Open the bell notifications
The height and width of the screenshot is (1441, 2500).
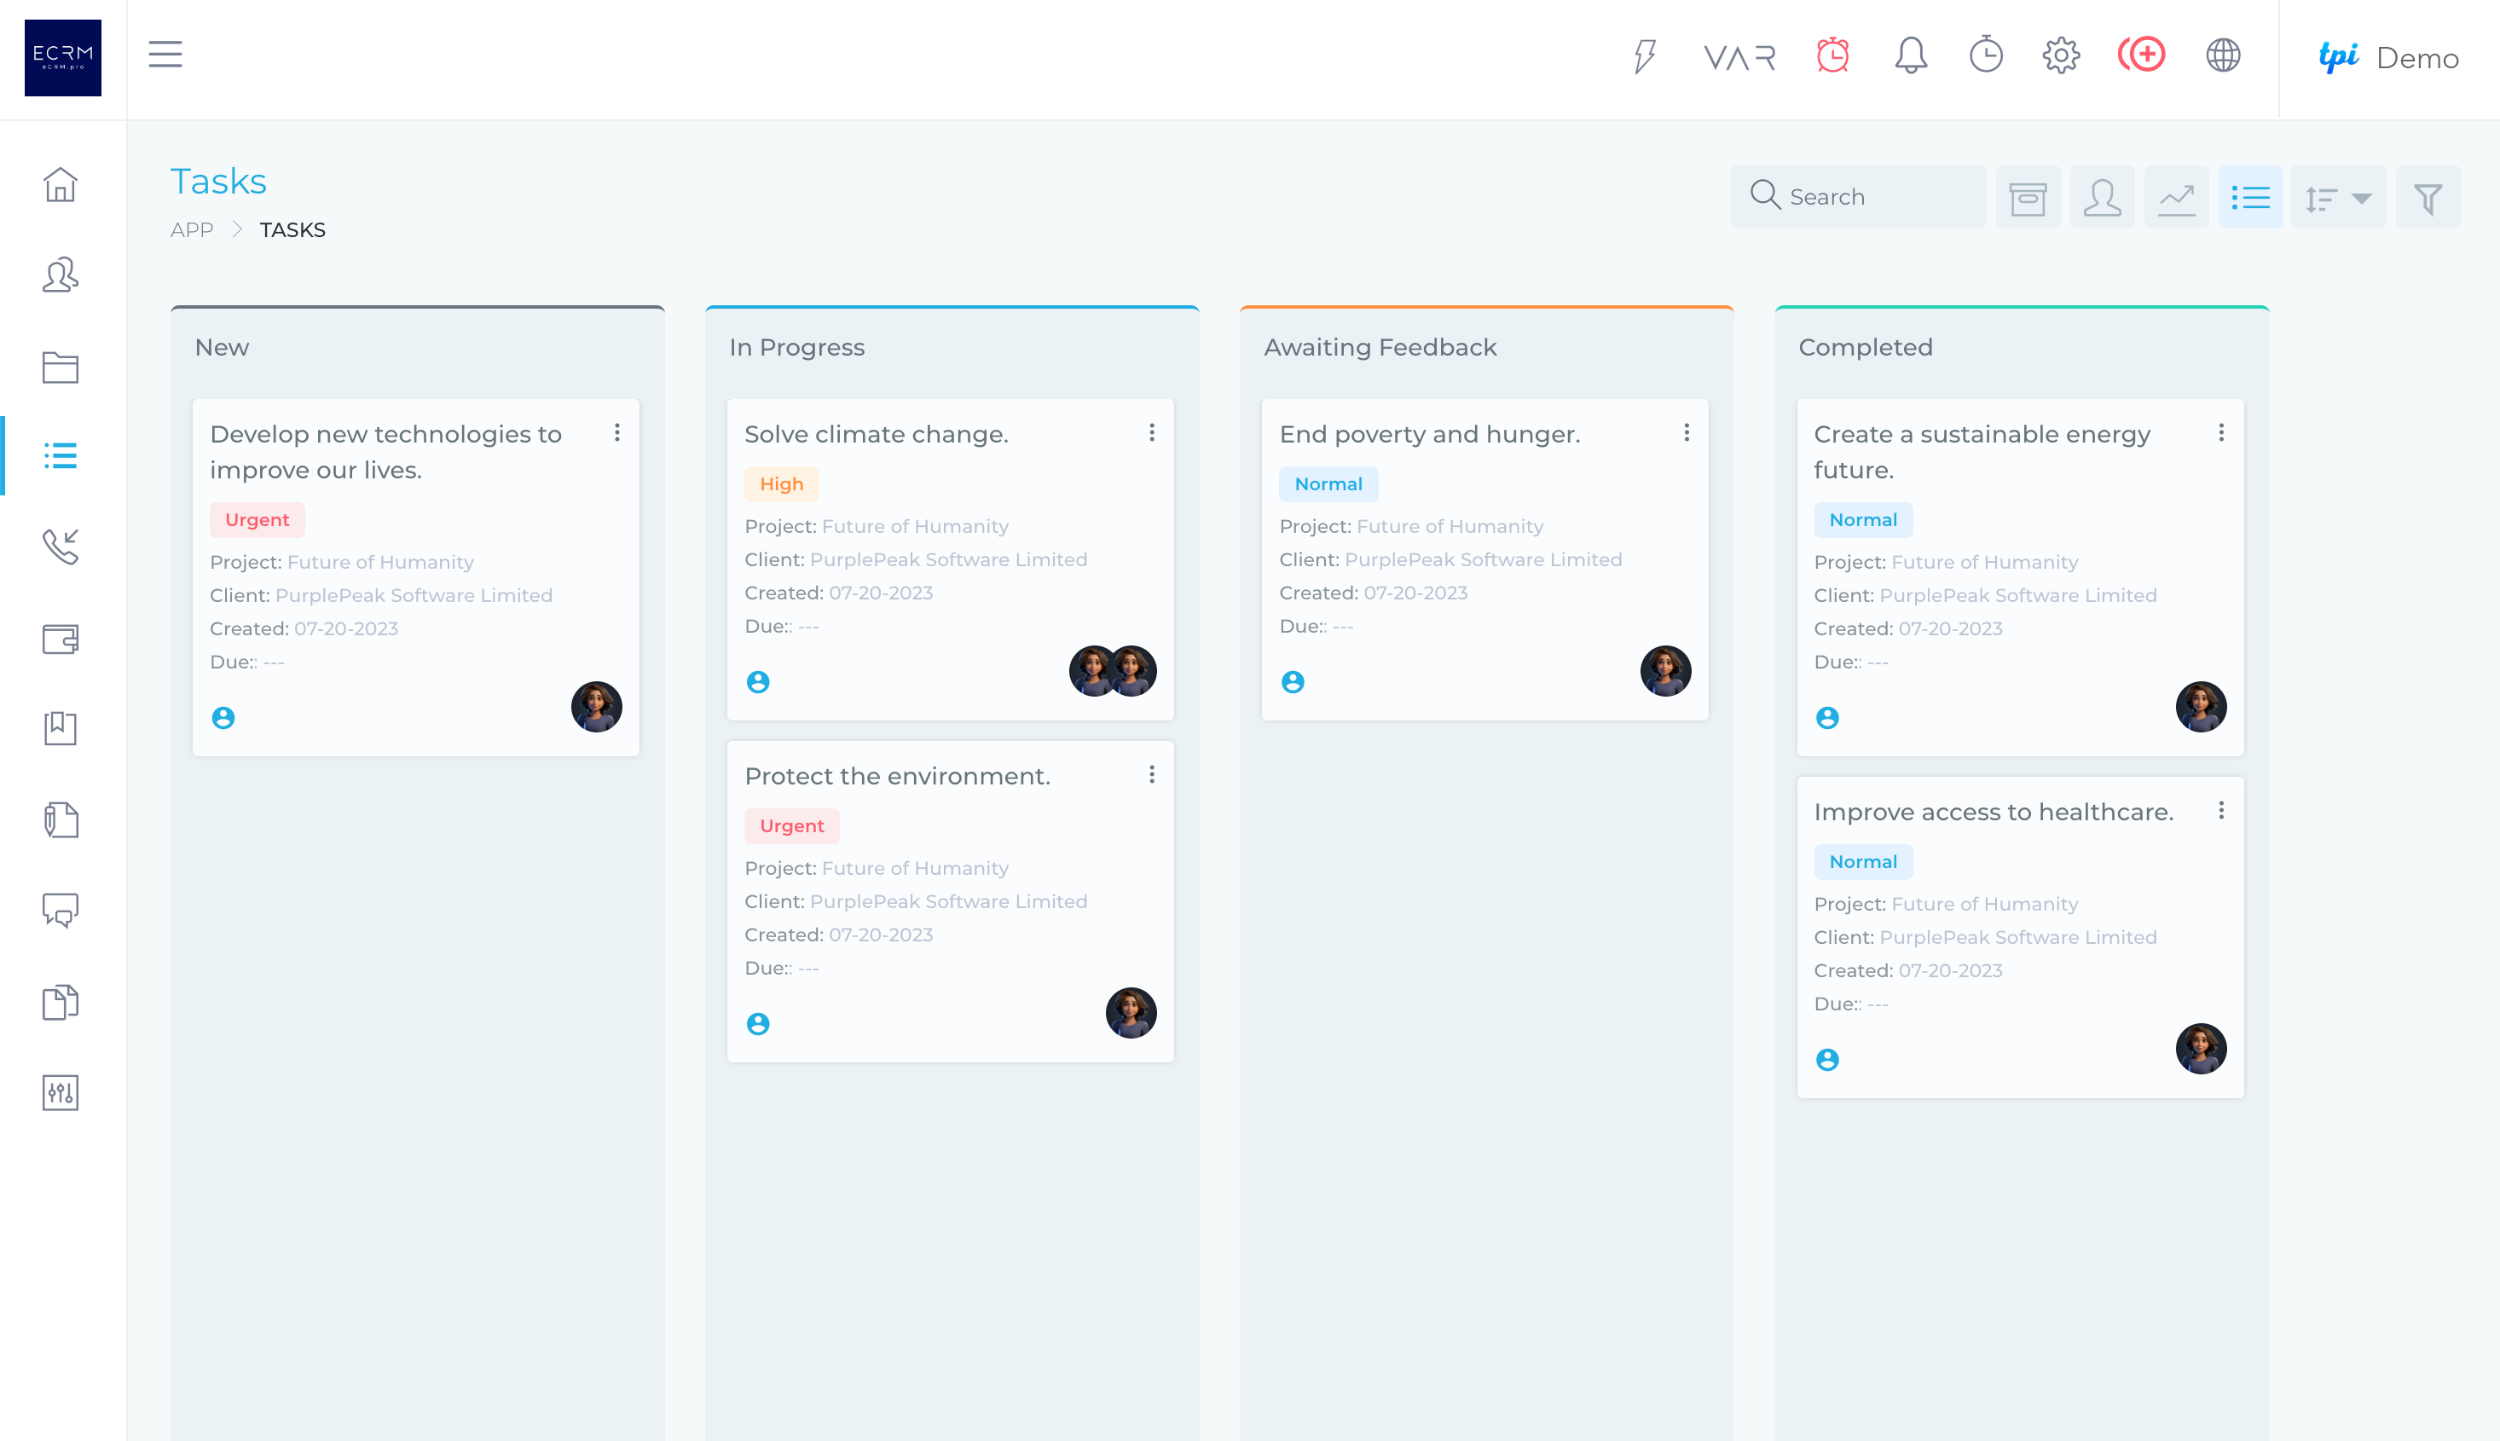pyautogui.click(x=1910, y=55)
